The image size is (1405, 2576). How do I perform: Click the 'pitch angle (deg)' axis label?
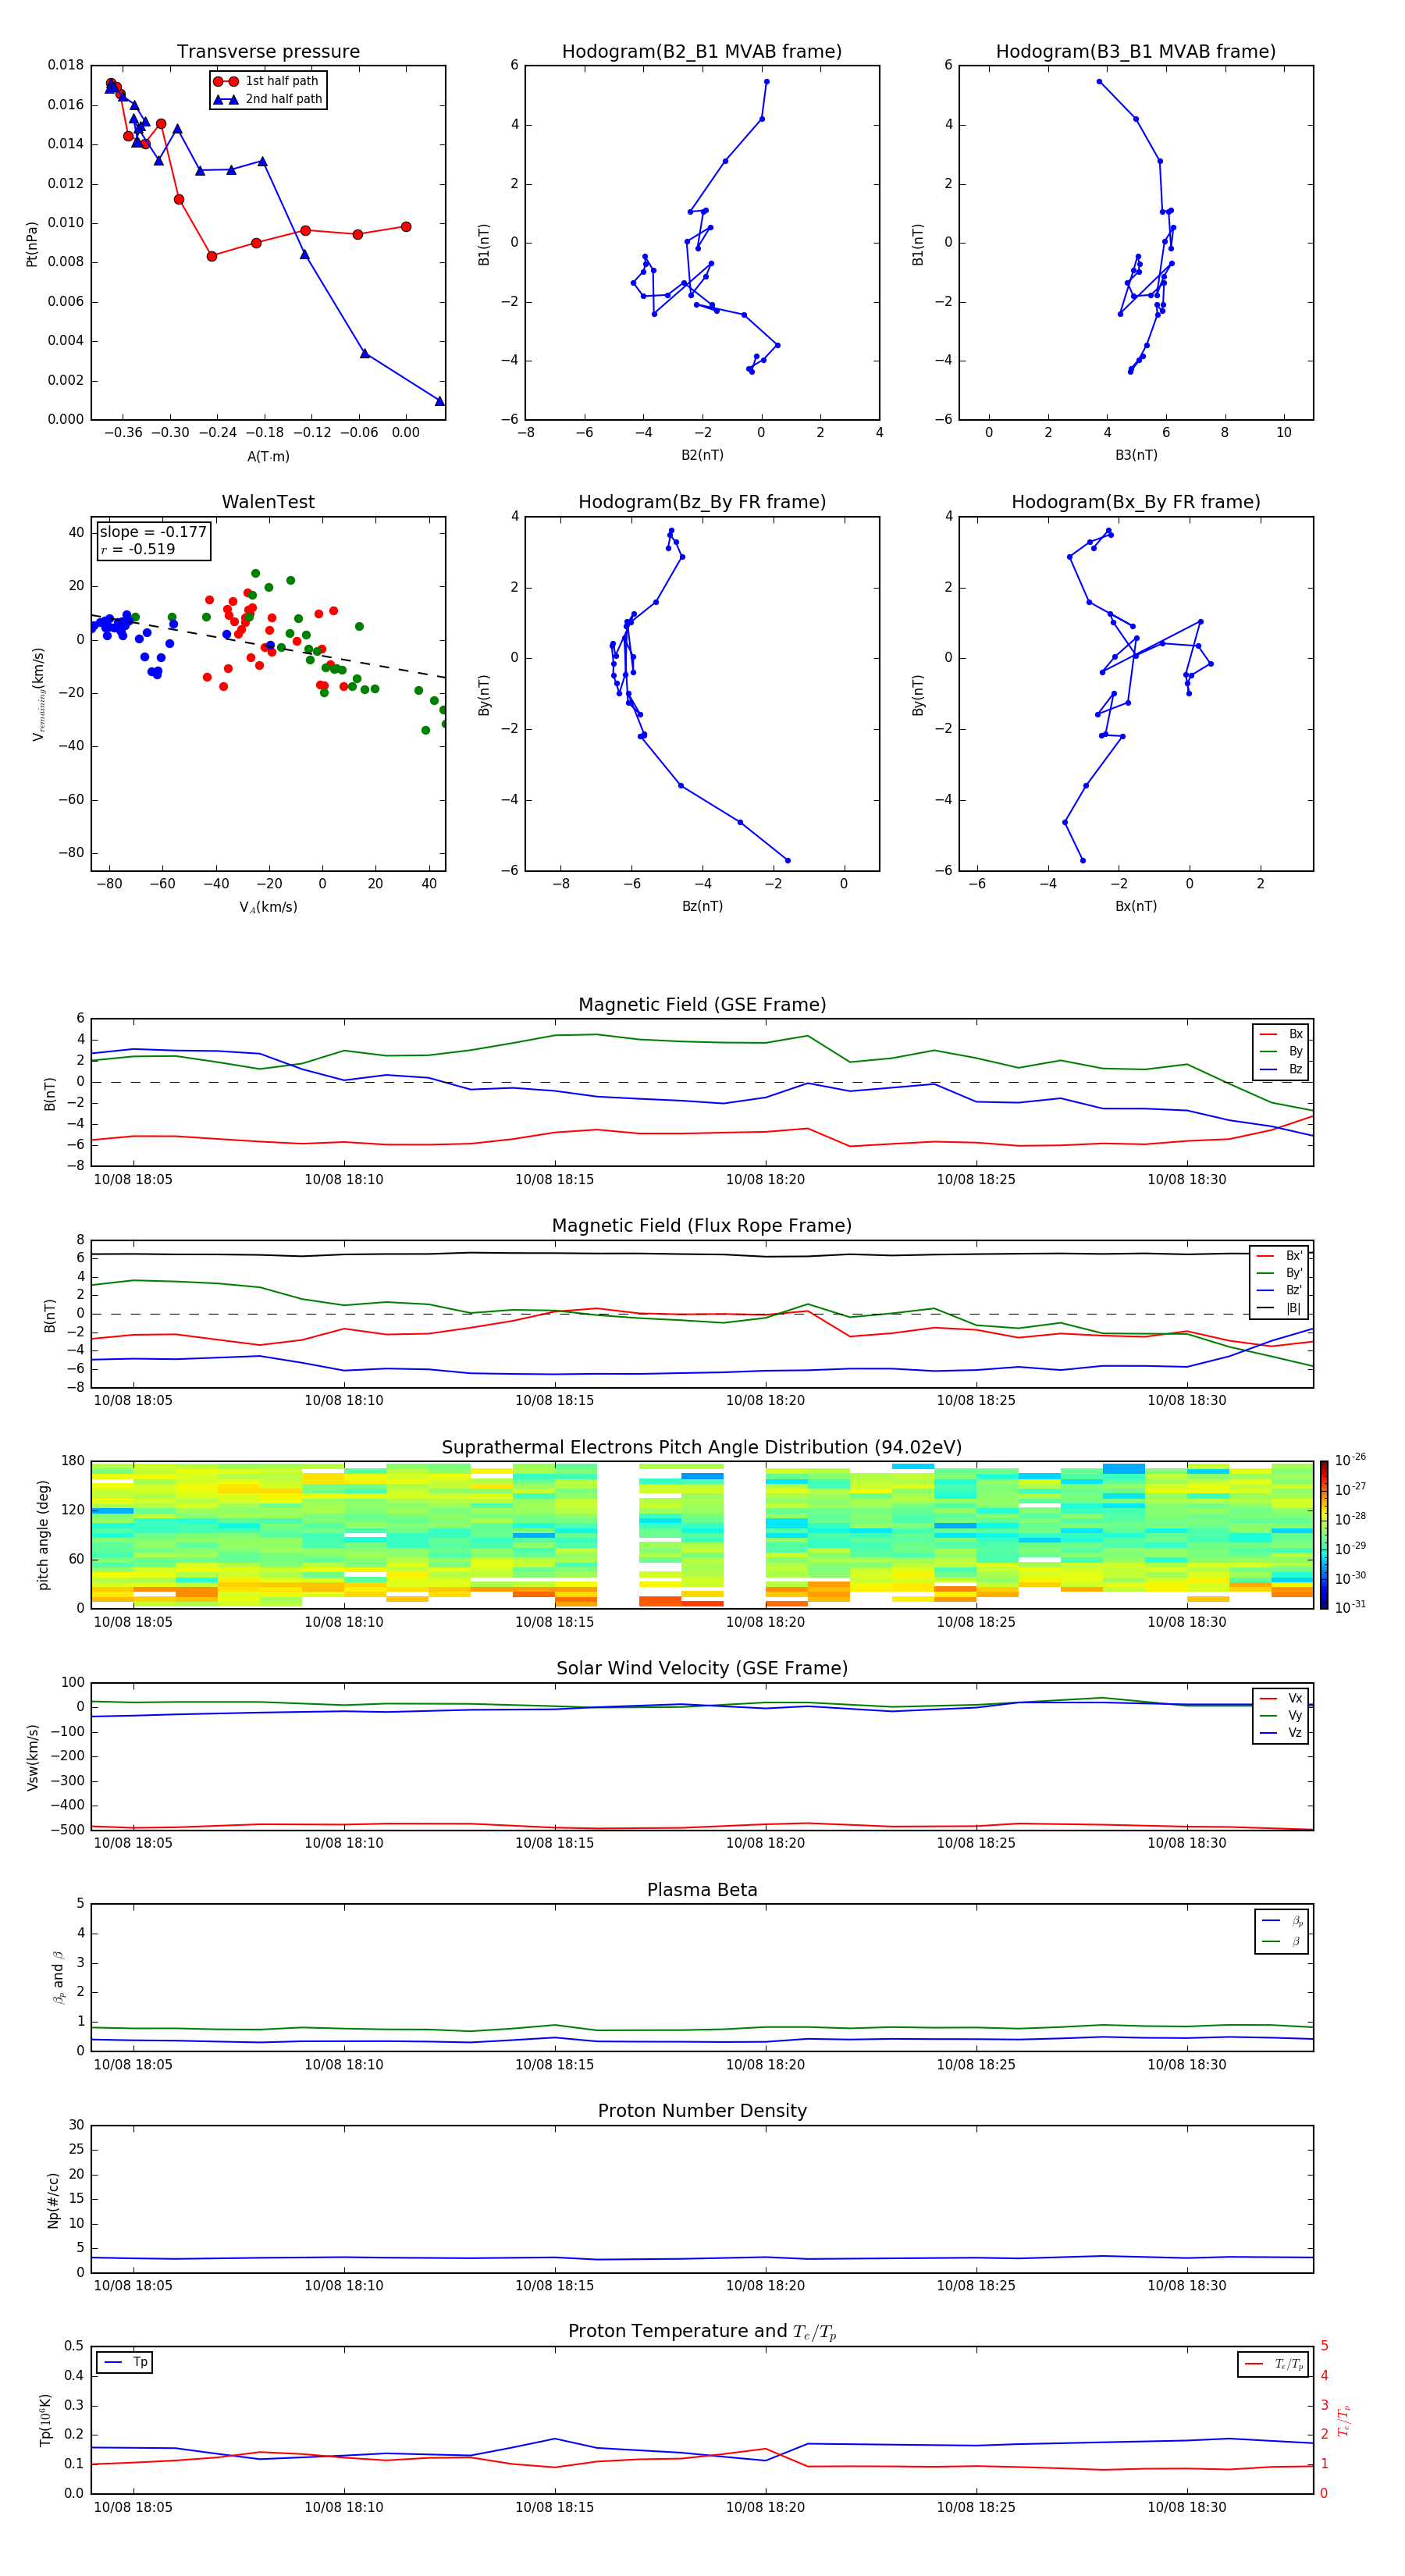click(x=43, y=1535)
